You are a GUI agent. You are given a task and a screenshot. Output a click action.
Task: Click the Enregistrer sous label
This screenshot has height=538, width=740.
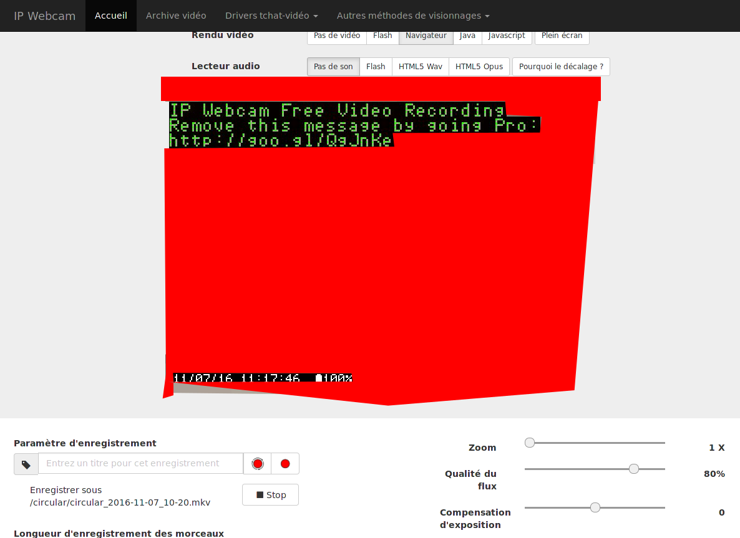tap(66, 490)
